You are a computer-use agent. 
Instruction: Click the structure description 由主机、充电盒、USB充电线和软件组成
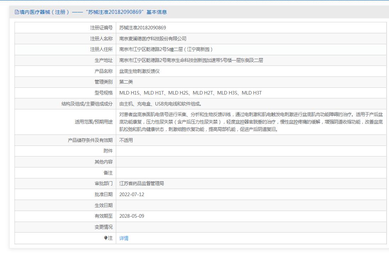tap(160, 104)
